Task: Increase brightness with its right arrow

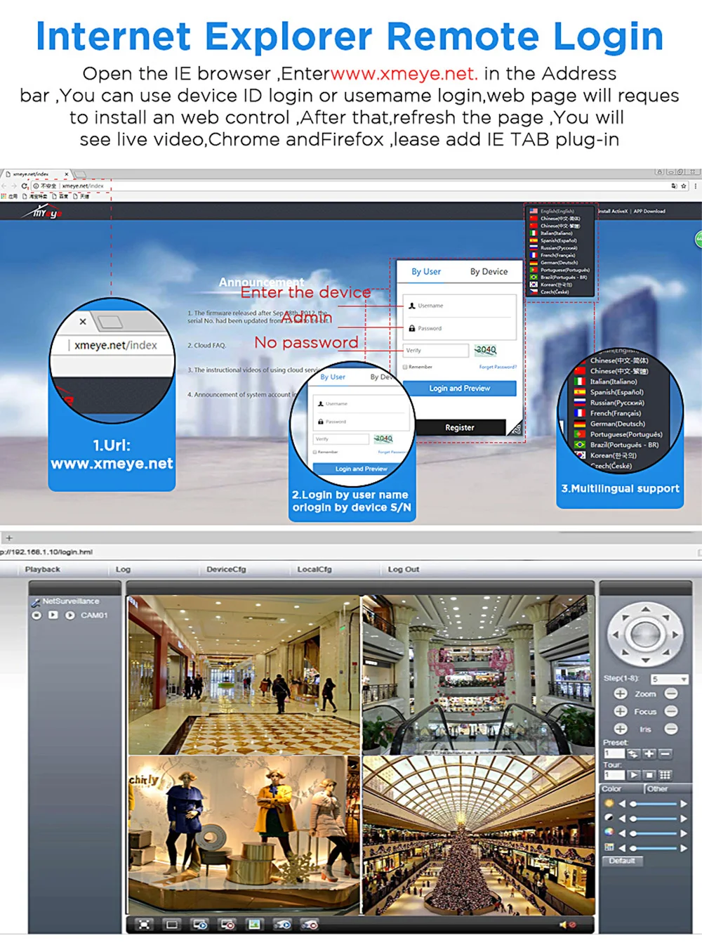Action: (684, 803)
